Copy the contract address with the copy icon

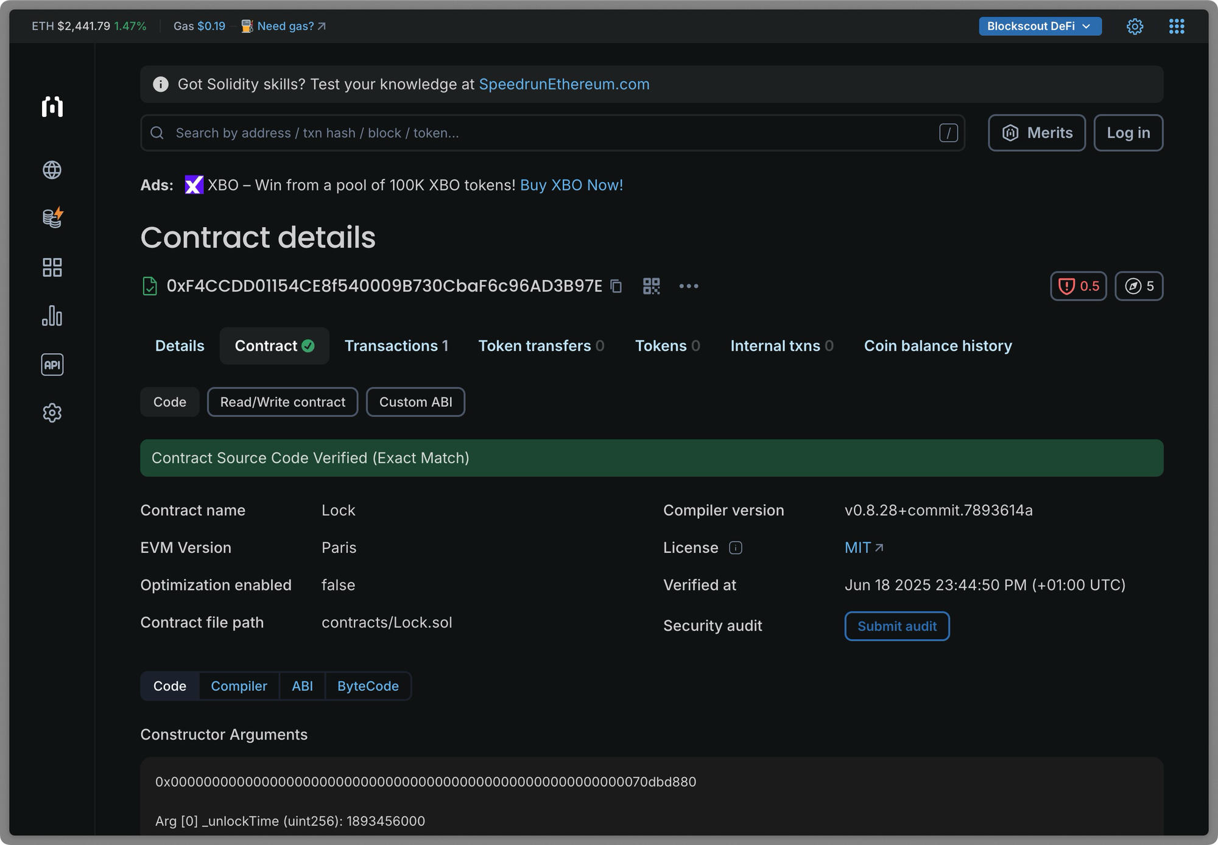(616, 286)
